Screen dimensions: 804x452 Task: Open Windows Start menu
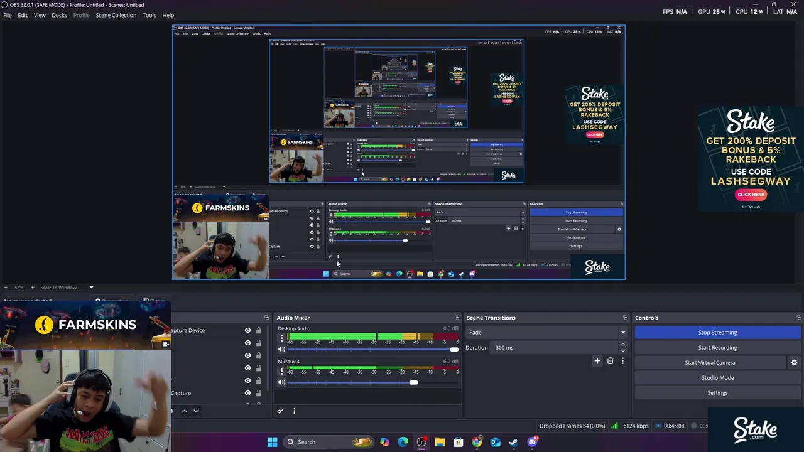(272, 442)
